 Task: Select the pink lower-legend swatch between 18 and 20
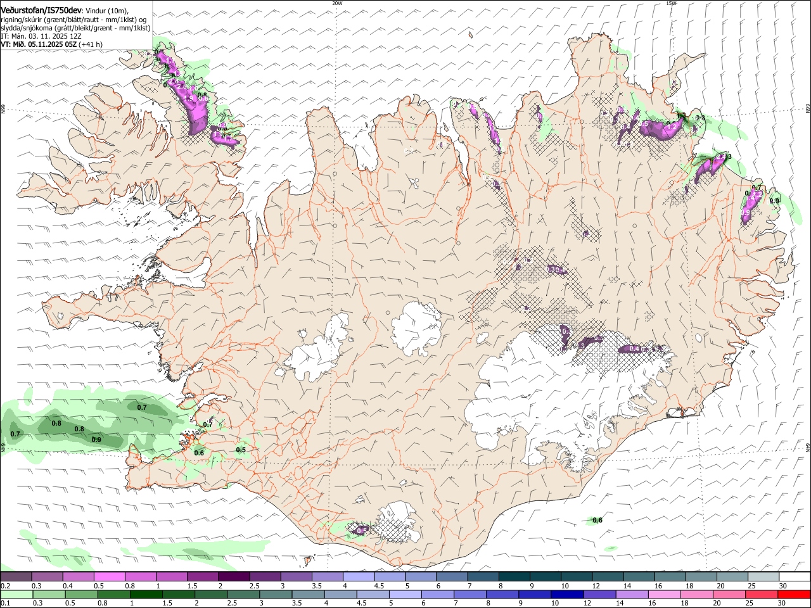(696, 594)
